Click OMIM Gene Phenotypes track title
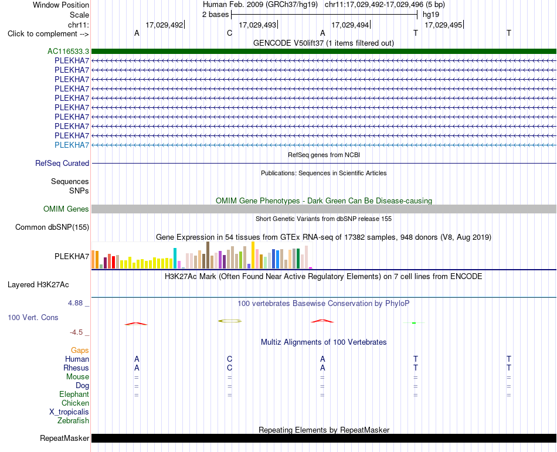Viewport: 557px width, 452px height. pyautogui.click(x=324, y=201)
